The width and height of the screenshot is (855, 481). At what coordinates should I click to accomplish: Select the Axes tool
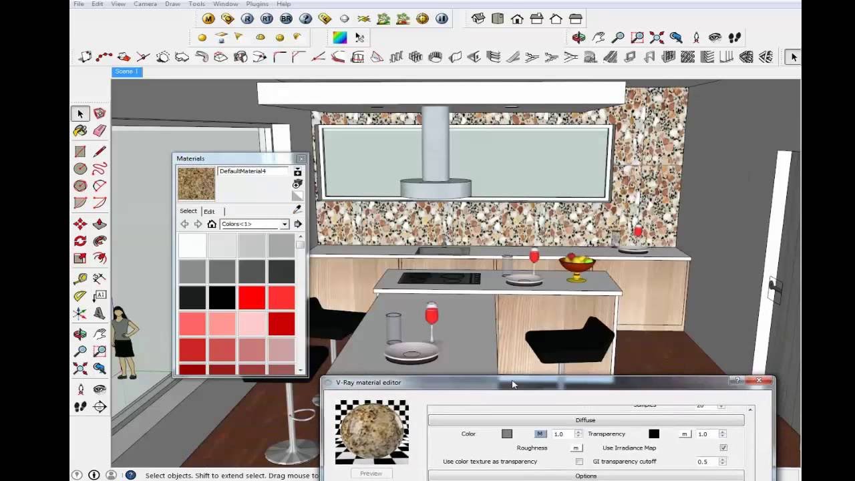click(80, 313)
